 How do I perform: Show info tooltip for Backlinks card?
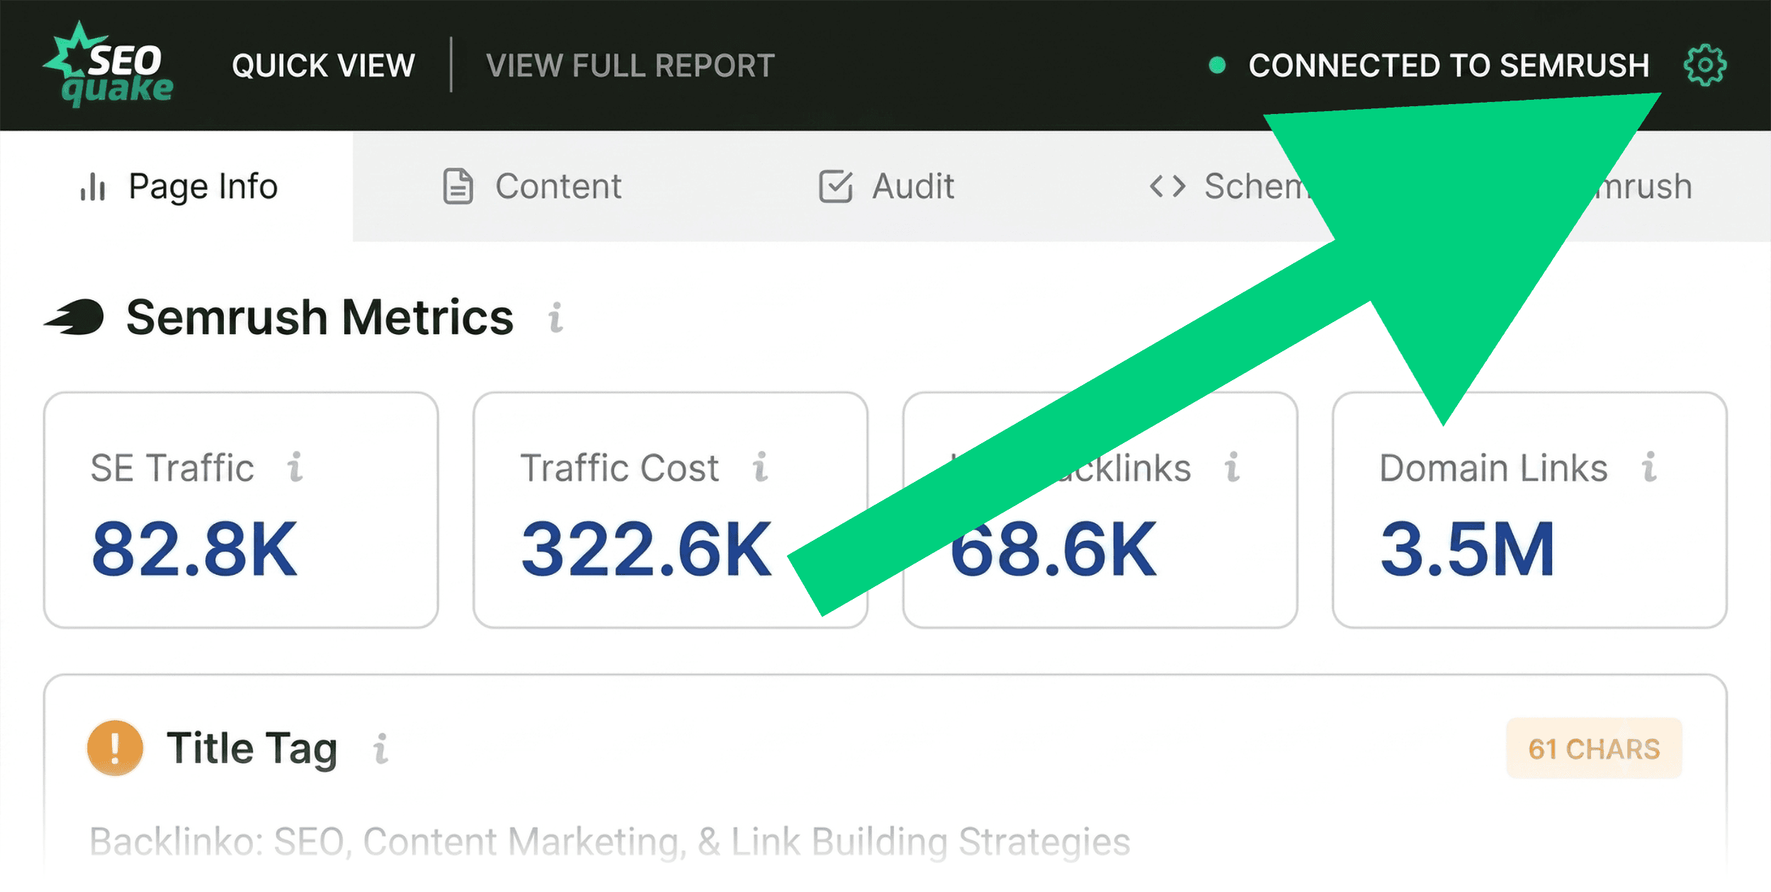(1233, 467)
